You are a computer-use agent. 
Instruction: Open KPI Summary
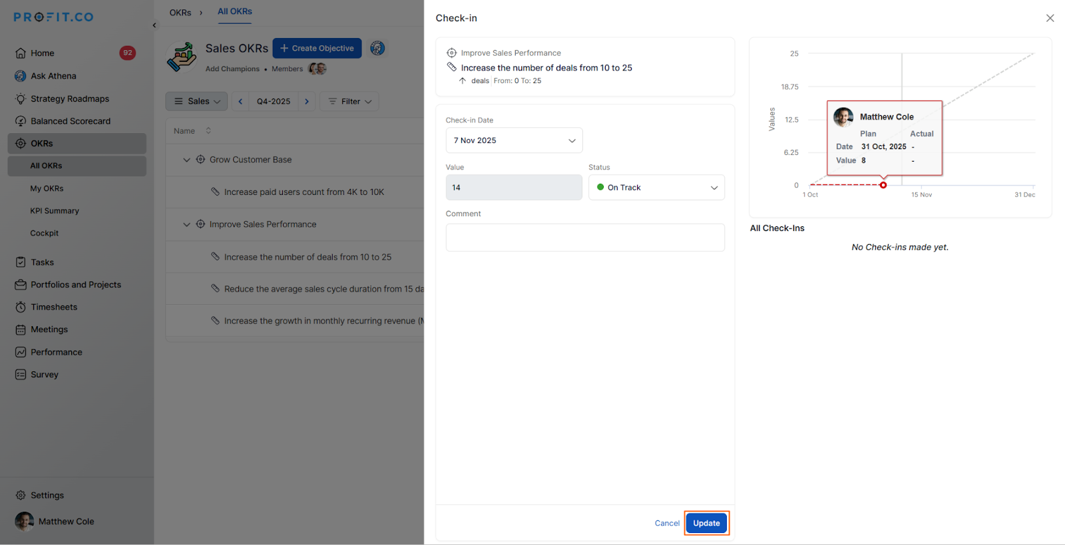click(55, 211)
